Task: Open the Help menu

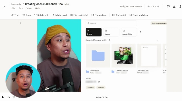Action: (x=38, y=8)
